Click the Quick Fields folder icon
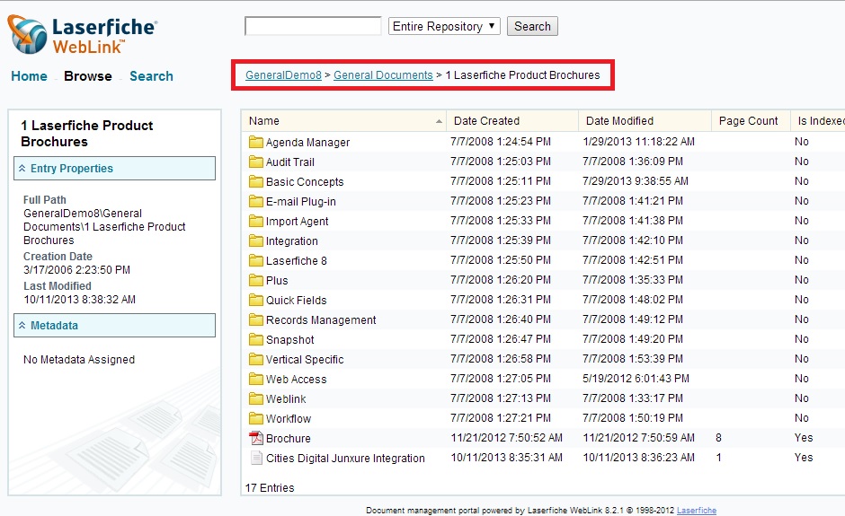Screen dimensions: 845x516 click(256, 301)
